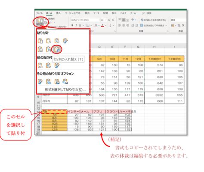Click the font color A red swatch
Image resolution: width=204 pixels, height=172 pixels.
point(102,25)
